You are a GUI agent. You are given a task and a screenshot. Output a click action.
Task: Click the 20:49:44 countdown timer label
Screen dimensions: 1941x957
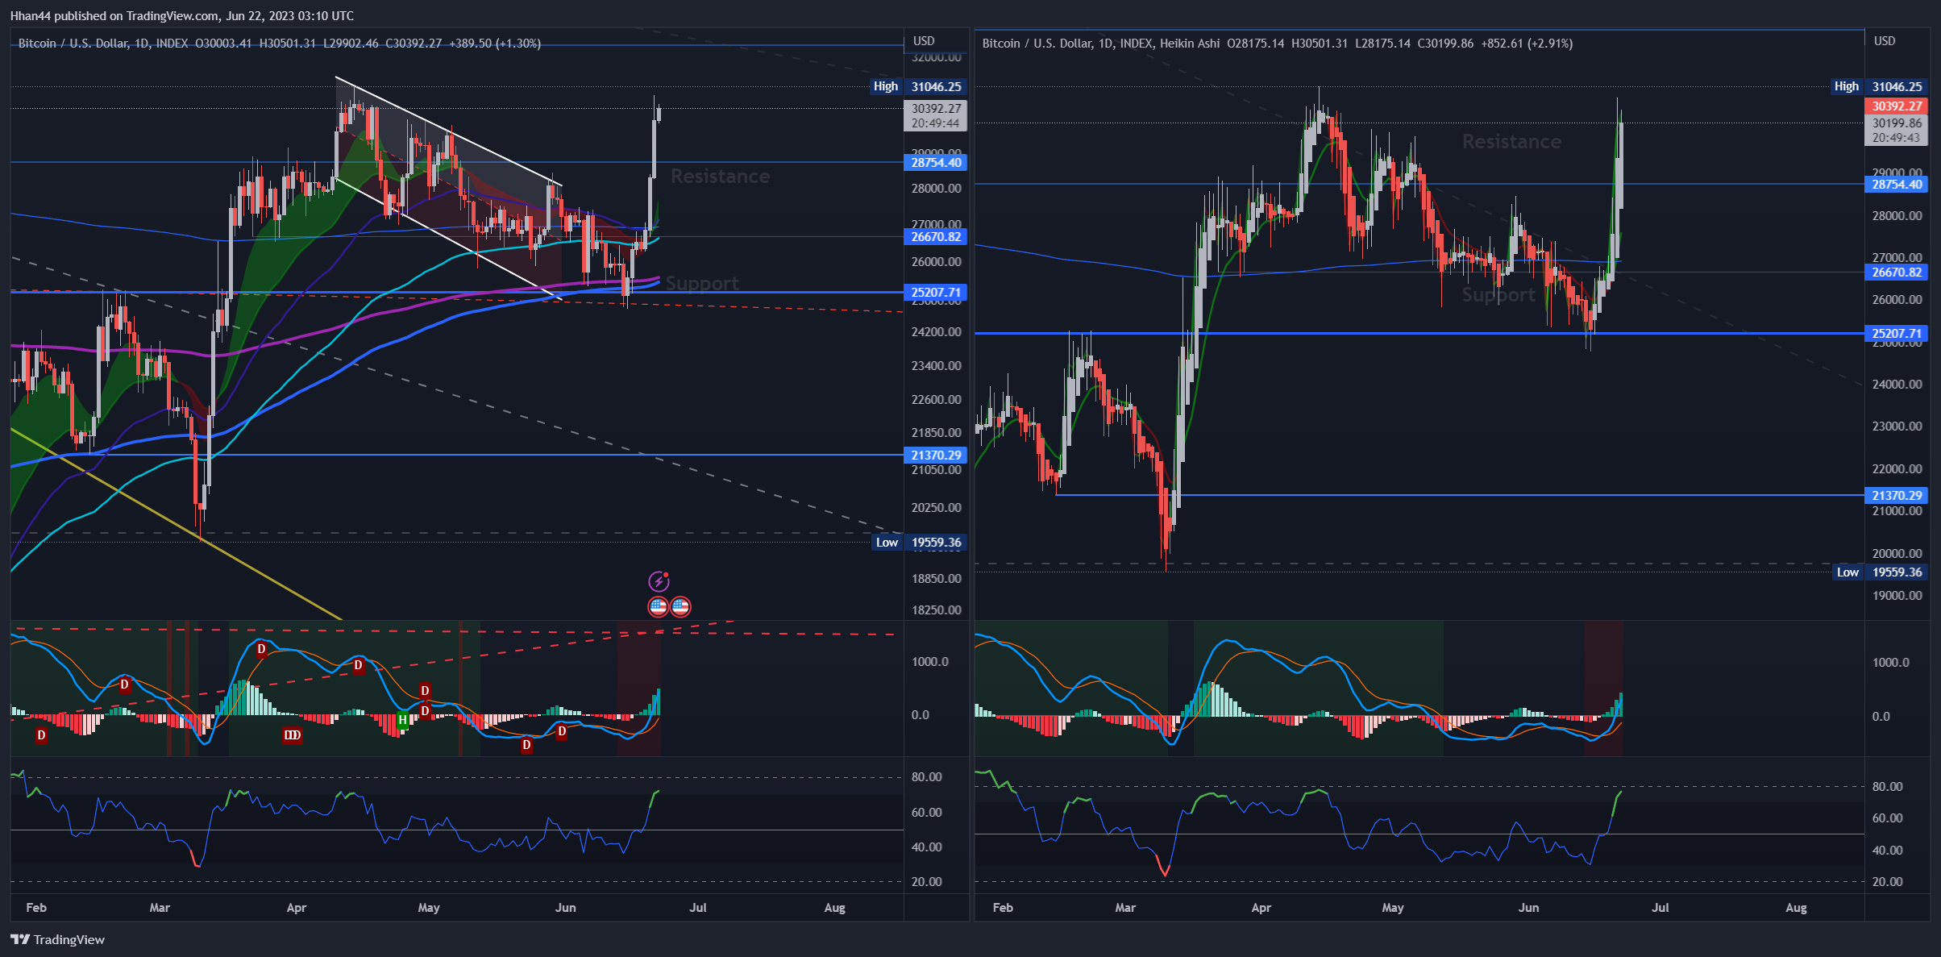pyautogui.click(x=936, y=123)
